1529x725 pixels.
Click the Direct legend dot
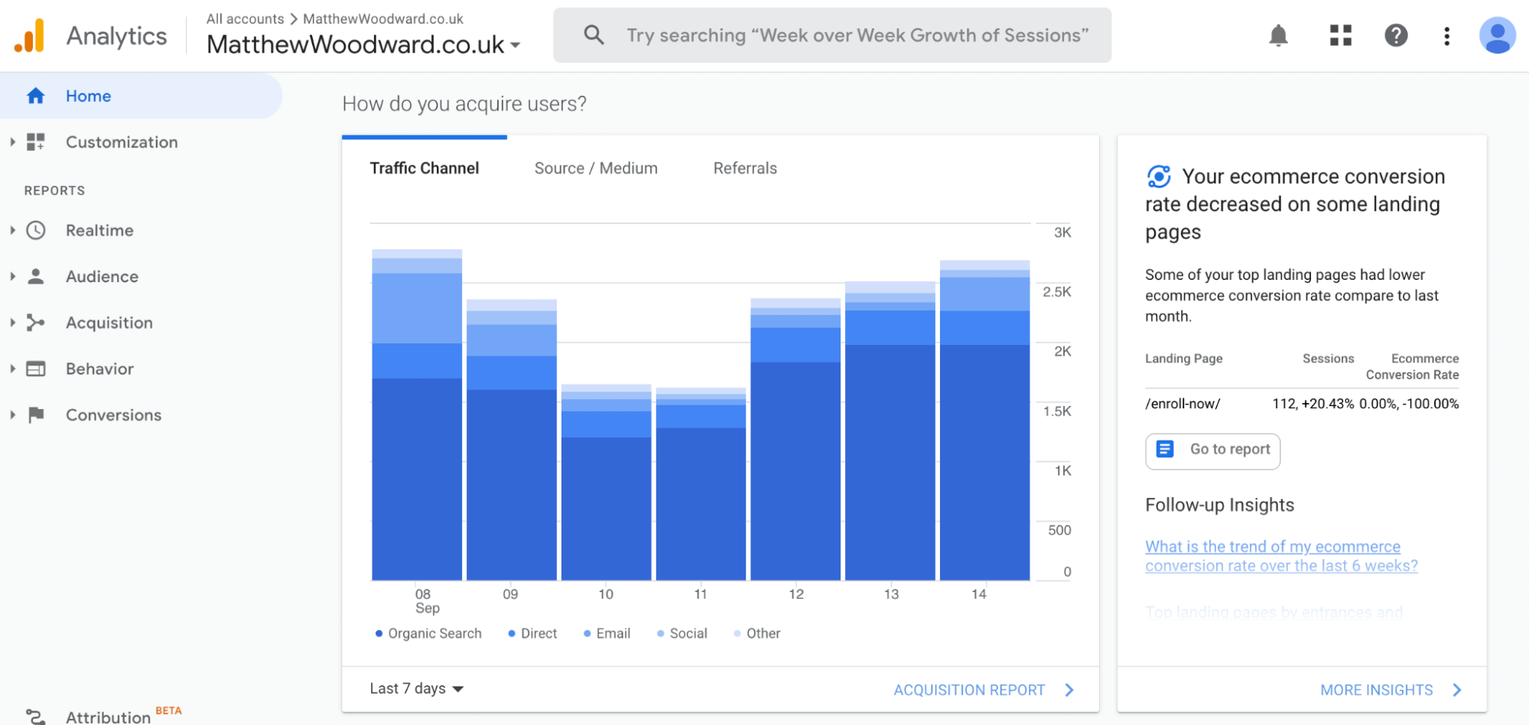coord(512,633)
